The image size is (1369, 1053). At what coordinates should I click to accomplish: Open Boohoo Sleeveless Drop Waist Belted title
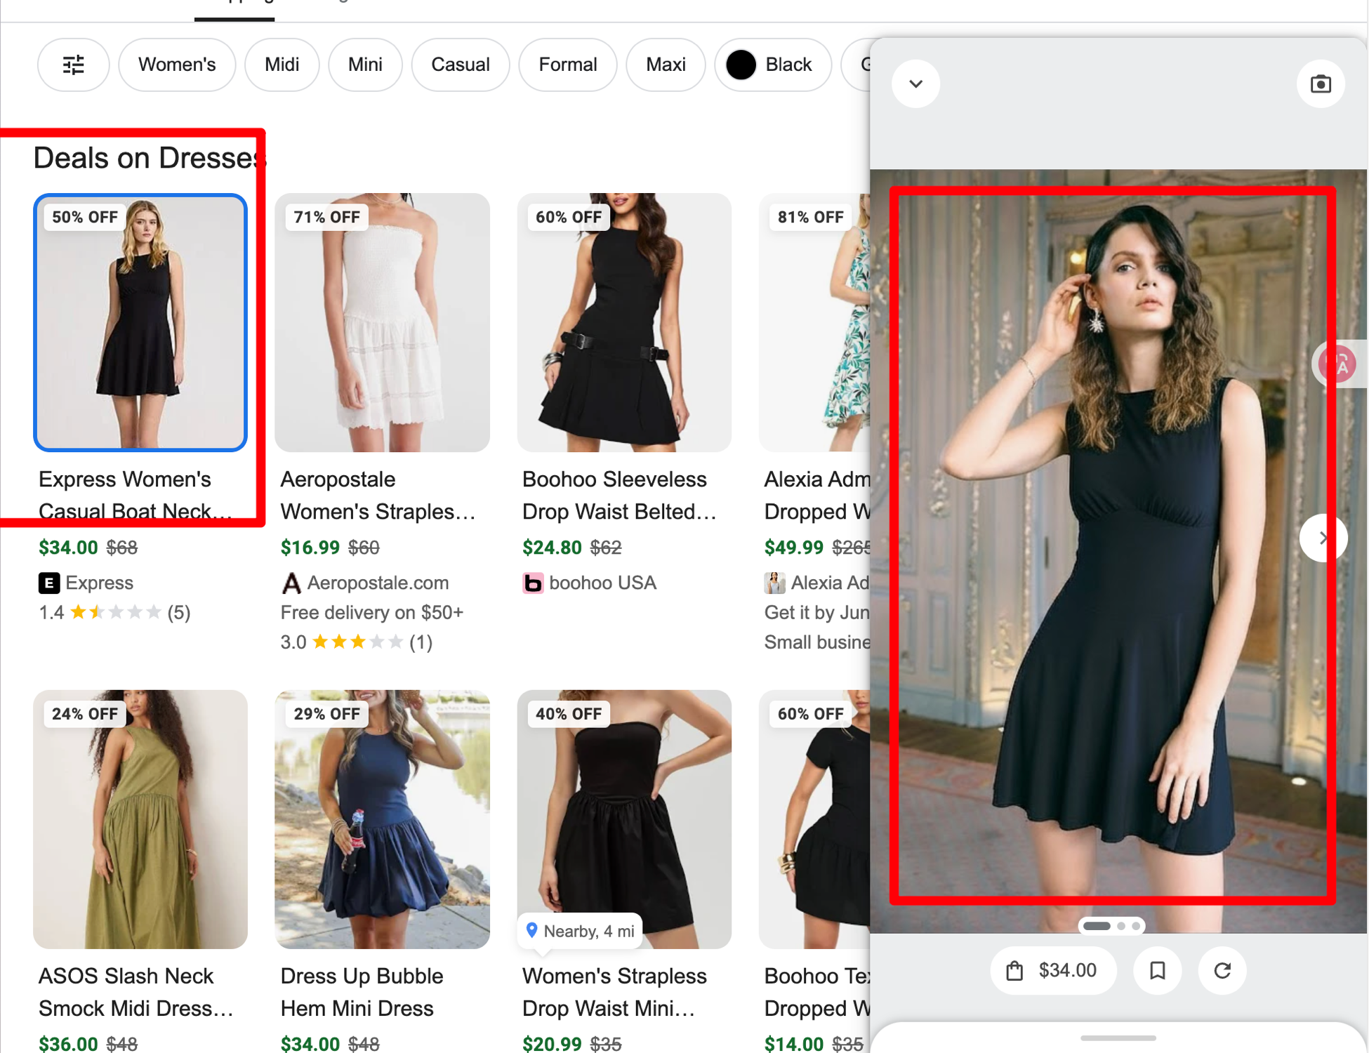coord(619,496)
